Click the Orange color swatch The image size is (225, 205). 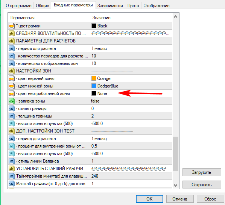(x=94, y=78)
